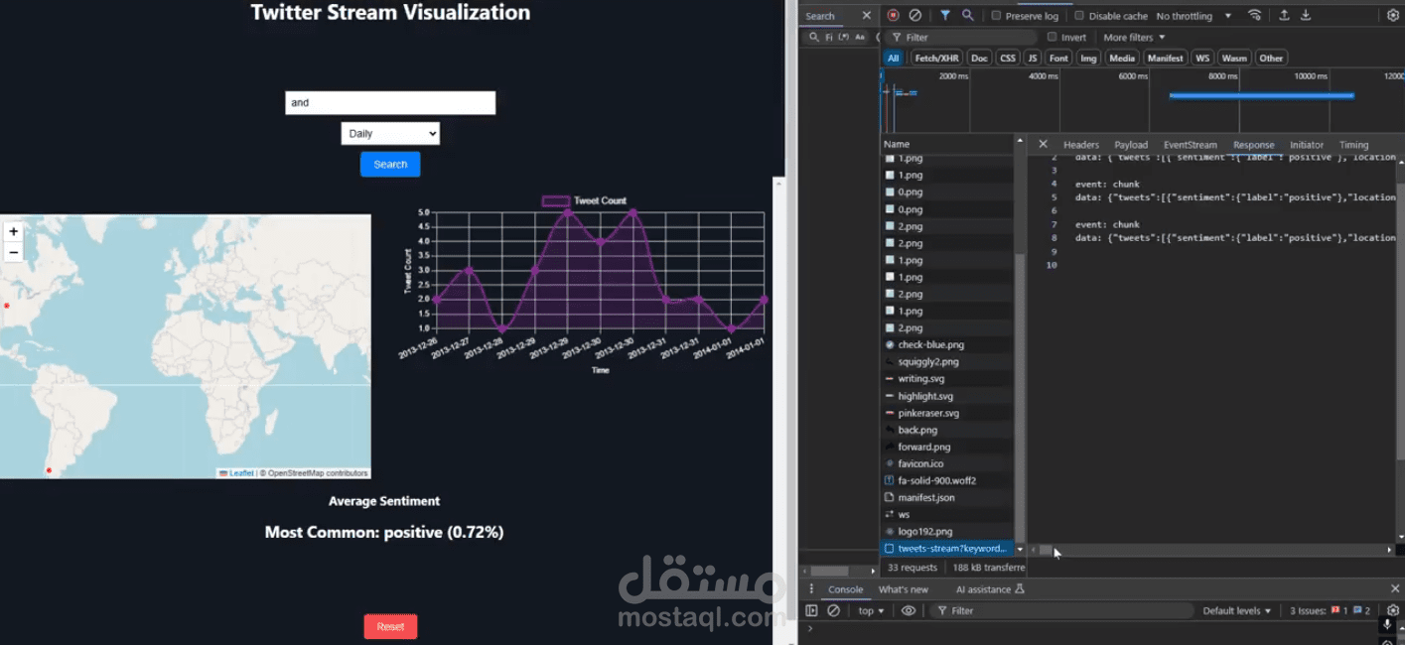Zoom in on the Leaflet map
The width and height of the screenshot is (1405, 645).
[13, 232]
